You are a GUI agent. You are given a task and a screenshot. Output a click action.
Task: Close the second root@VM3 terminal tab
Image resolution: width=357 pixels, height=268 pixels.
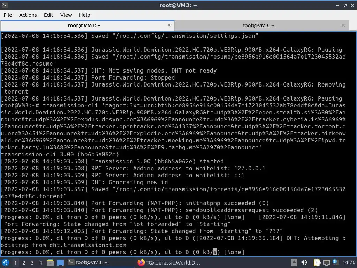pyautogui.click(x=343, y=25)
